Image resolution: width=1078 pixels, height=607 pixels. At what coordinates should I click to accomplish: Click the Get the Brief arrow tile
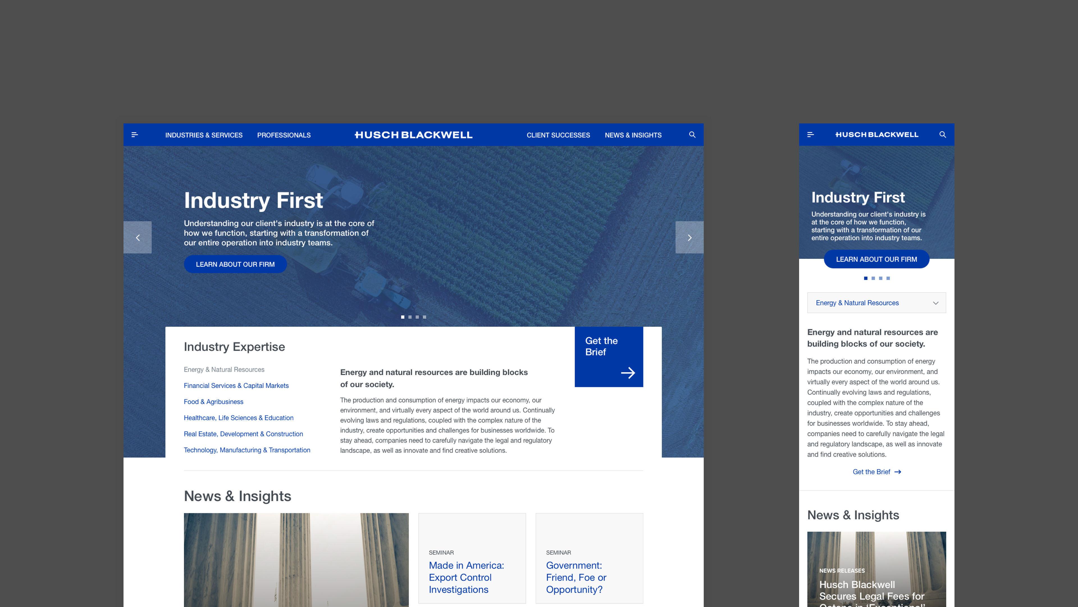point(608,357)
